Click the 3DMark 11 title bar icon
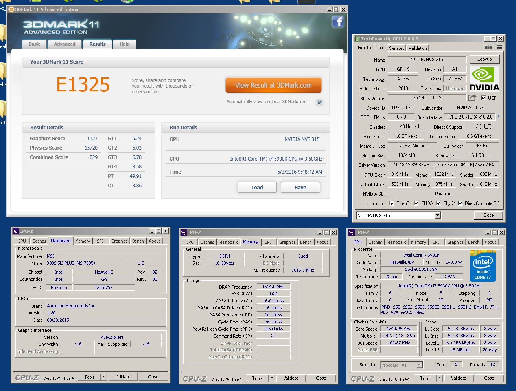The image size is (516, 391). 11,9
